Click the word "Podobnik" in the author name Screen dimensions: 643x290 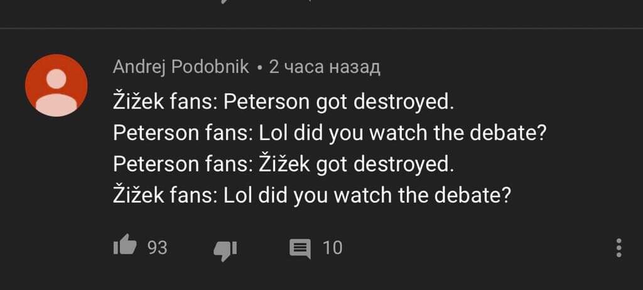click(x=210, y=67)
